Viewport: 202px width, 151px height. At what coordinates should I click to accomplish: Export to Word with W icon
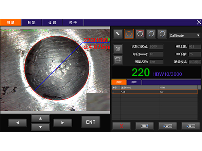168,126
